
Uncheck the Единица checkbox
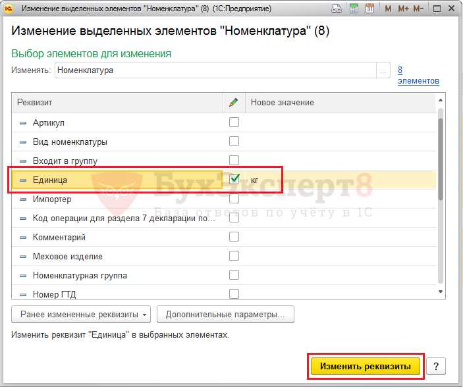click(x=234, y=179)
